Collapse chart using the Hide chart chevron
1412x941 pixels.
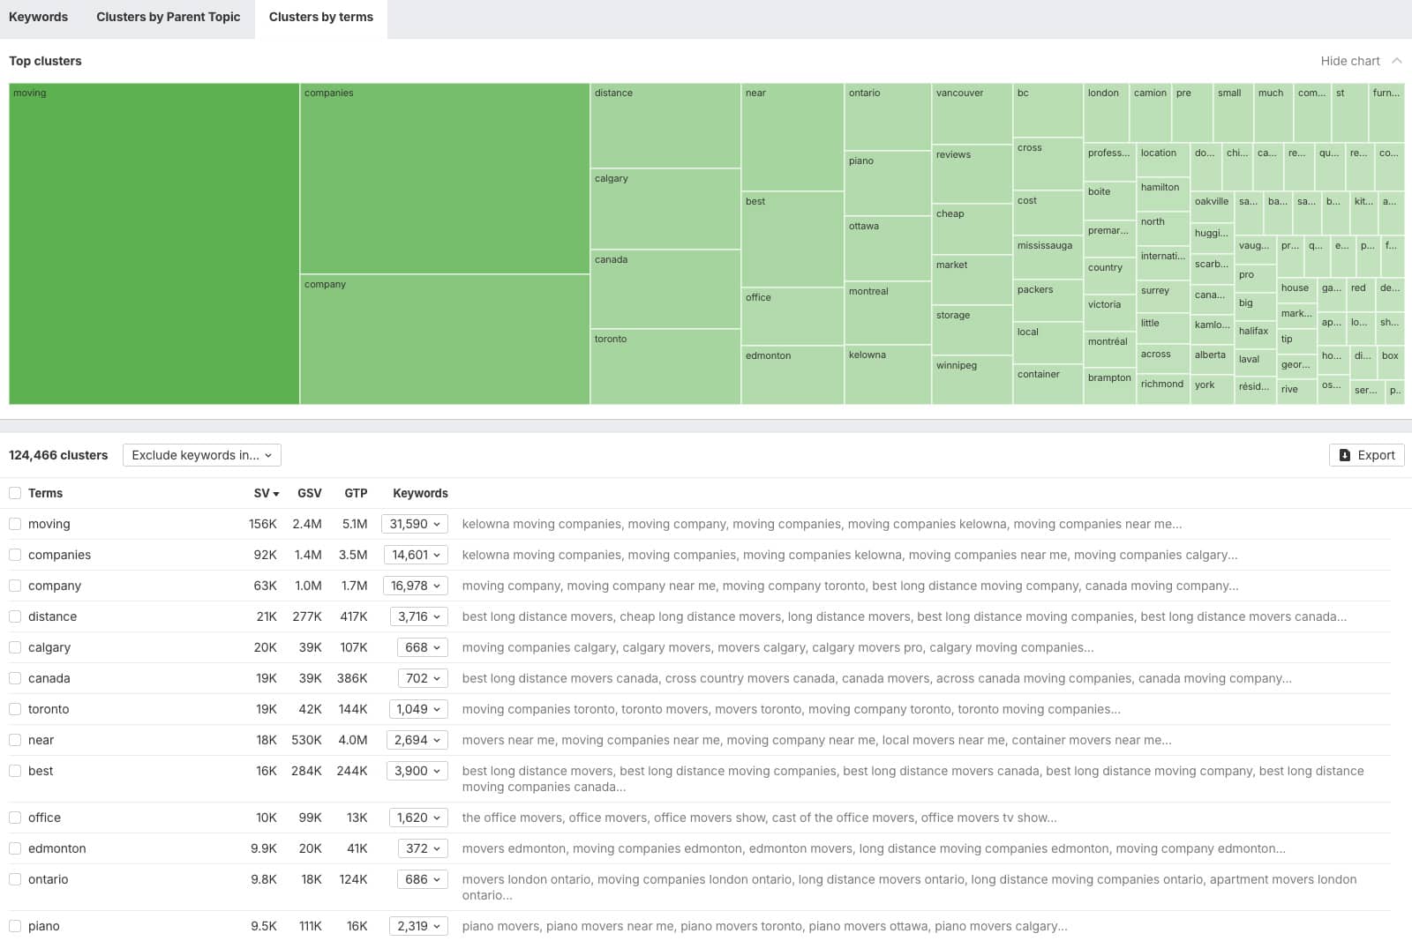coord(1397,61)
